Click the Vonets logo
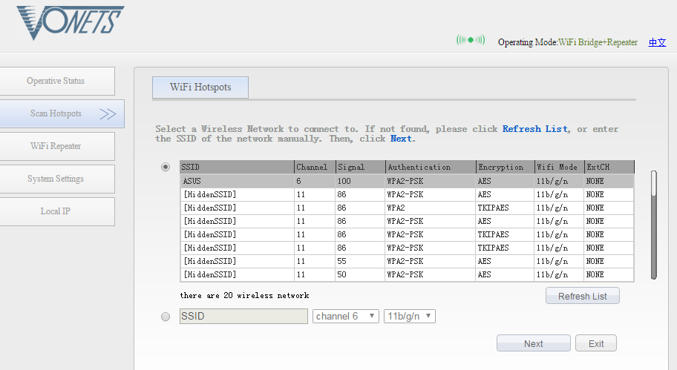Image resolution: width=677 pixels, height=370 pixels. coord(71,22)
